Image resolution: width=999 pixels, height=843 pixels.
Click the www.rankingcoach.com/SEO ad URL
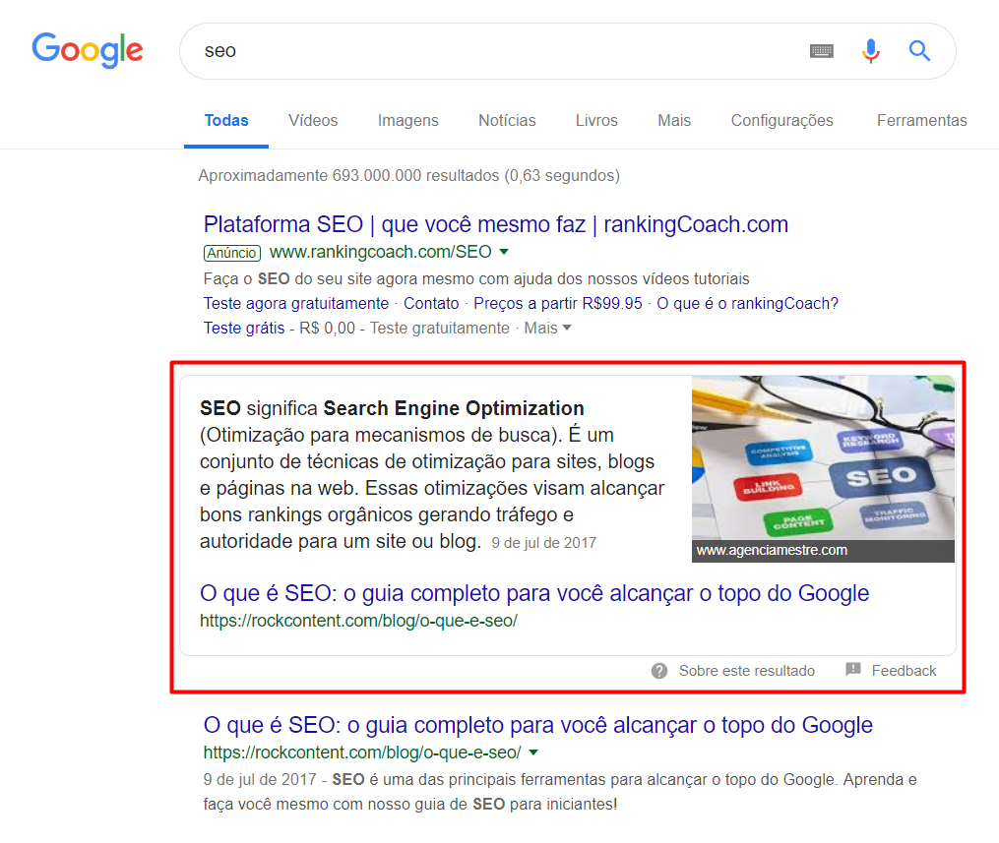pos(380,252)
